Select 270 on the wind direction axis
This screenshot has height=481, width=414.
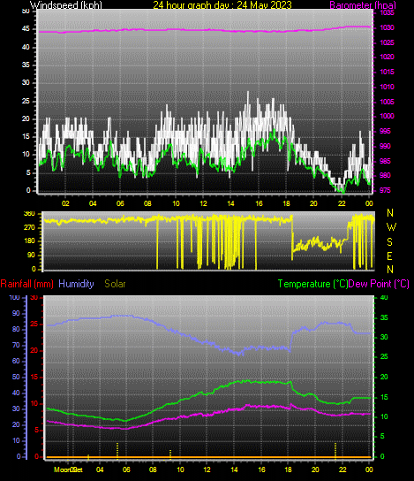29,227
